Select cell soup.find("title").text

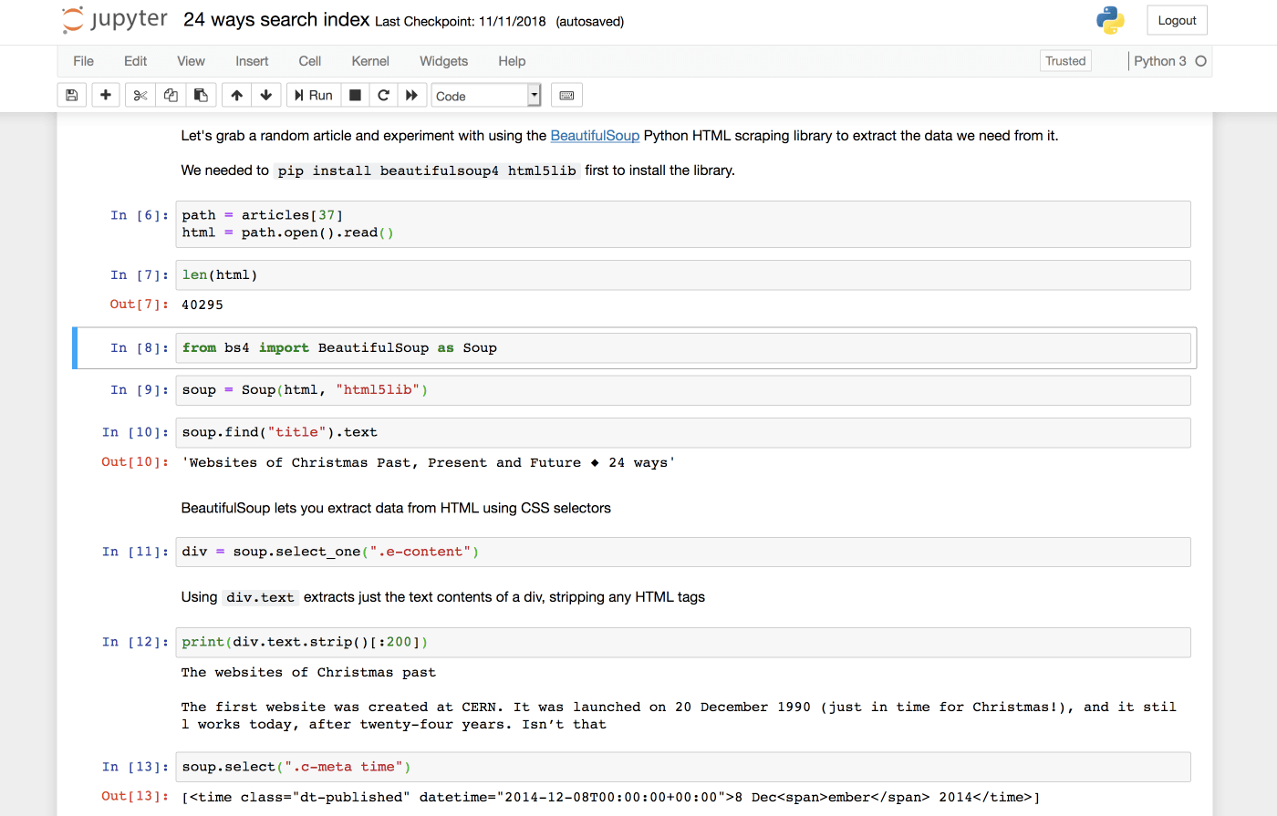click(x=683, y=433)
